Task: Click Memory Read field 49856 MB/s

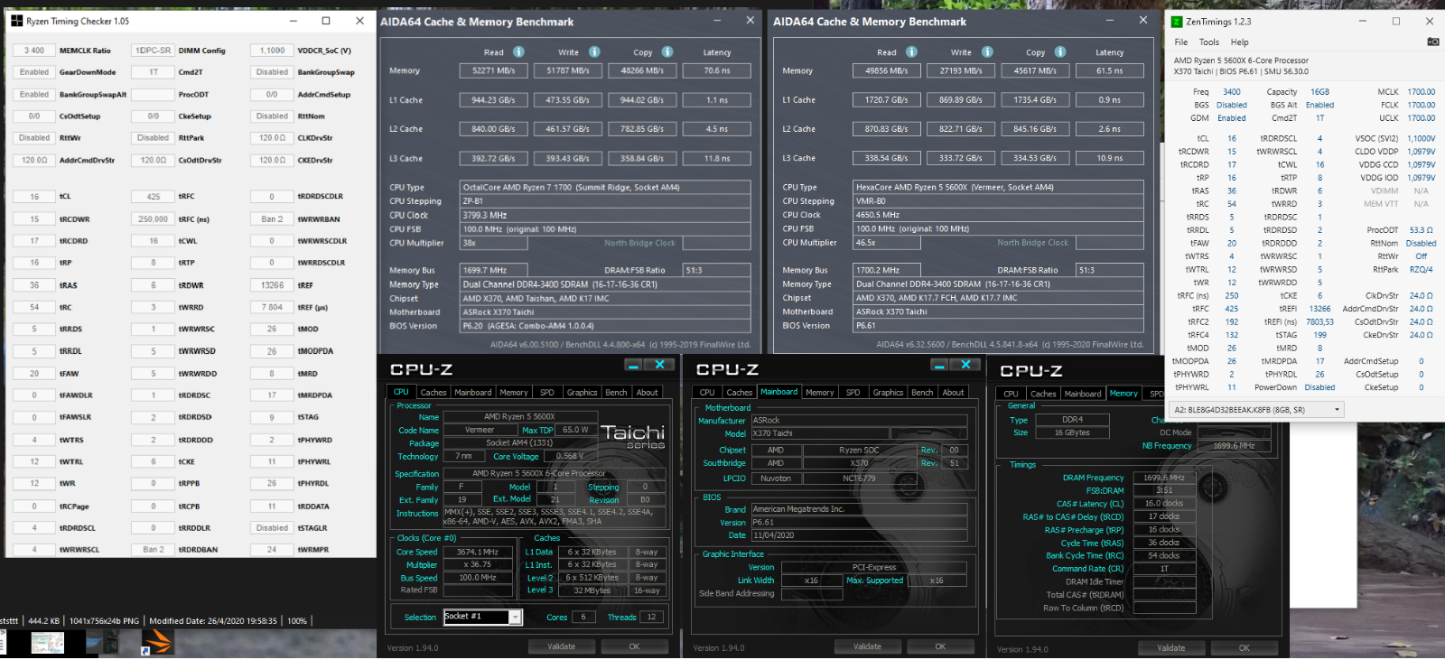Action: tap(886, 70)
